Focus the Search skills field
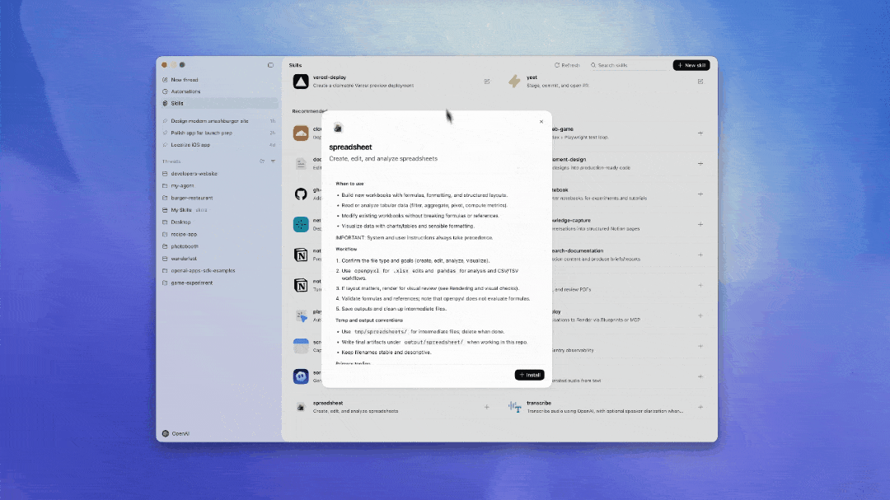Image resolution: width=890 pixels, height=500 pixels. pyautogui.click(x=629, y=65)
